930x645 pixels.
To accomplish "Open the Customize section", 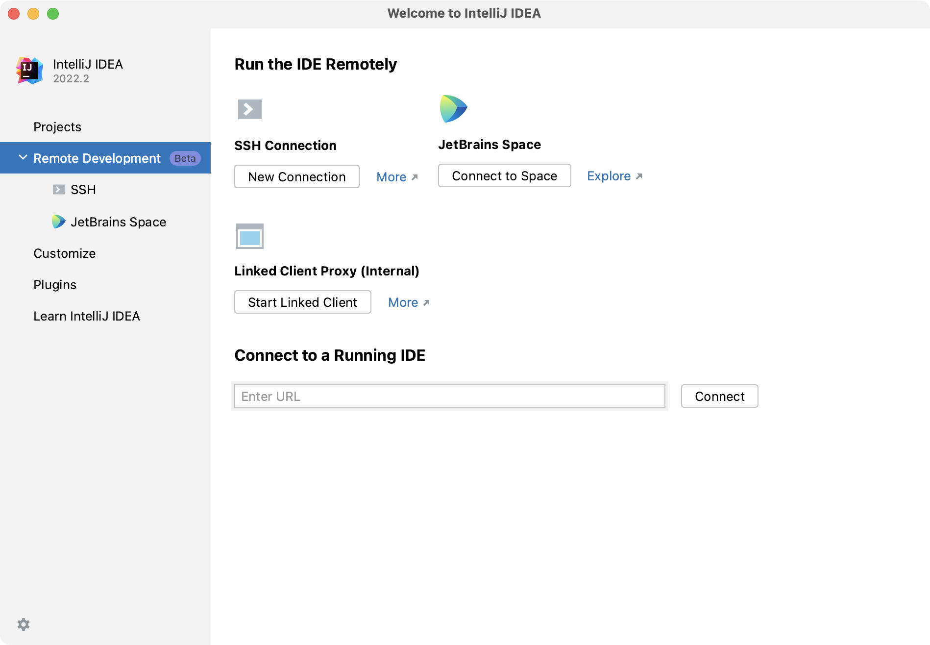I will [65, 253].
